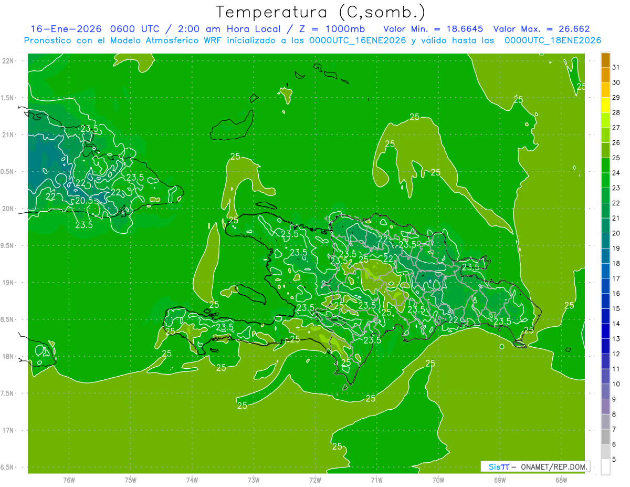The width and height of the screenshot is (630, 487).
Task: Click the "73W" longitude axis label
Action: click(x=254, y=480)
